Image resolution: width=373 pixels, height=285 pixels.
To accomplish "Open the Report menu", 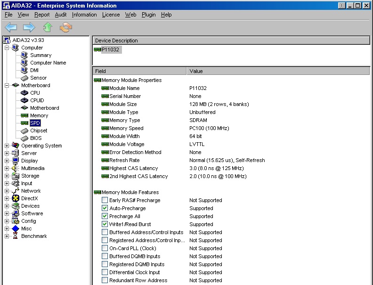I will [x=42, y=15].
